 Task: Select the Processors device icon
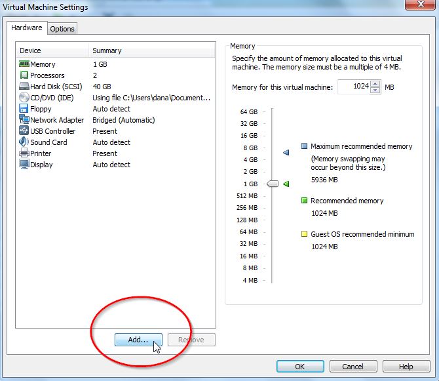tap(24, 75)
